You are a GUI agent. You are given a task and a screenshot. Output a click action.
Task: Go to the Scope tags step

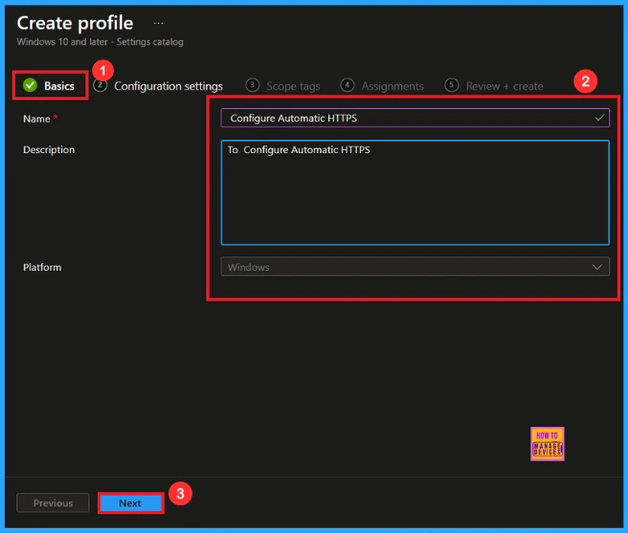282,86
